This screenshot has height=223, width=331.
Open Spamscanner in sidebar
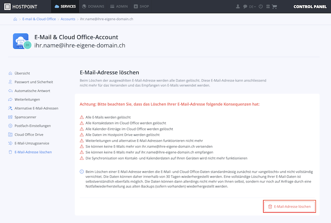pos(25,117)
